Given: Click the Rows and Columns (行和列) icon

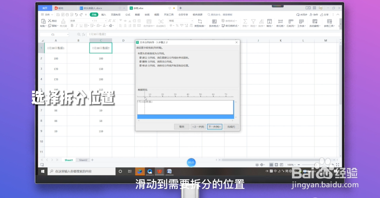Looking at the screenshot, I should click(x=291, y=21).
